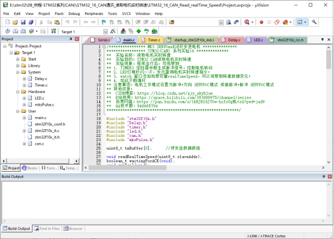Viewport: 334px width, 239px height.
Task: Click the Start/Stop Debug Session icon
Action: pyautogui.click(x=247, y=22)
